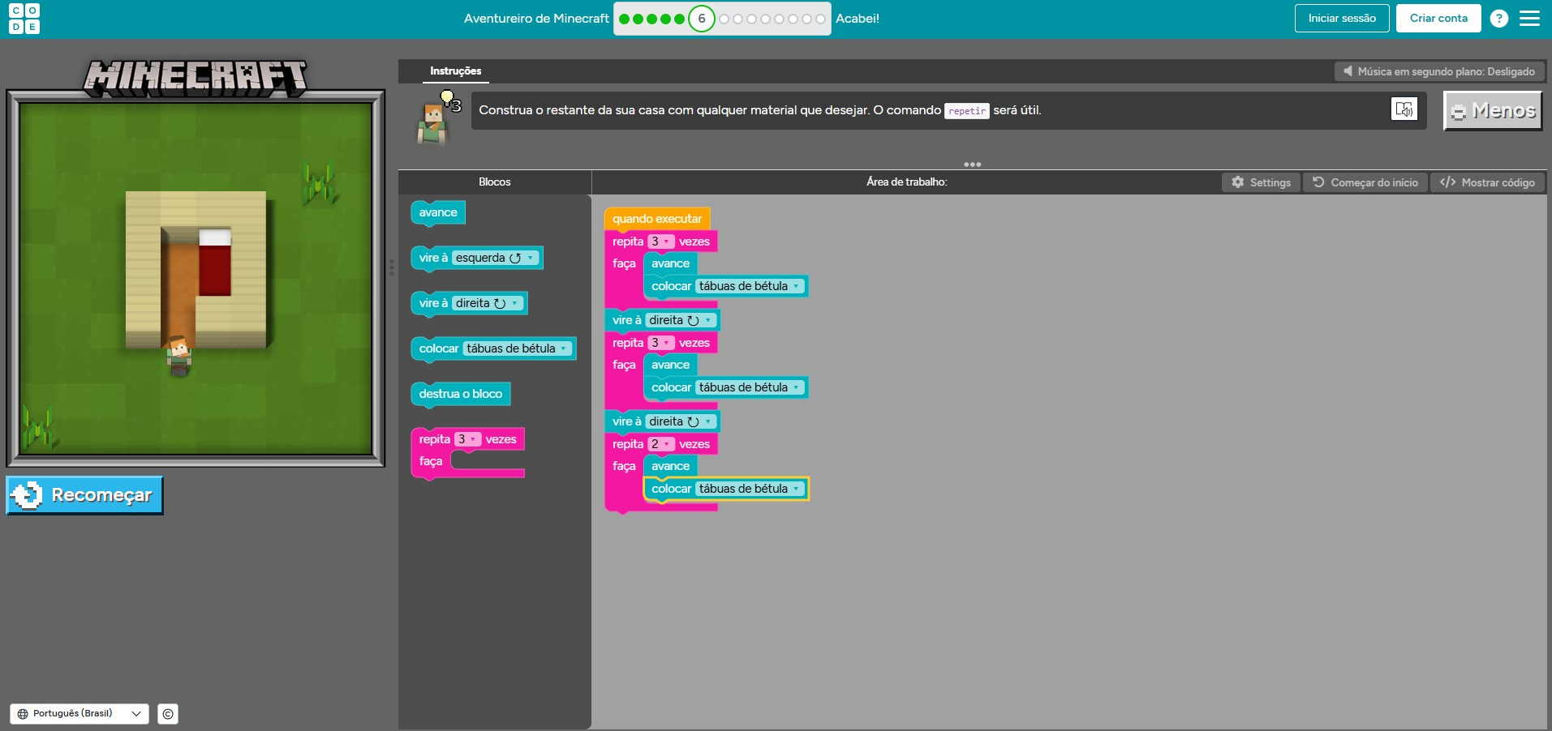Select the 'destrua o bloco' toolbox block
This screenshot has height=731, width=1552.
[x=461, y=394]
